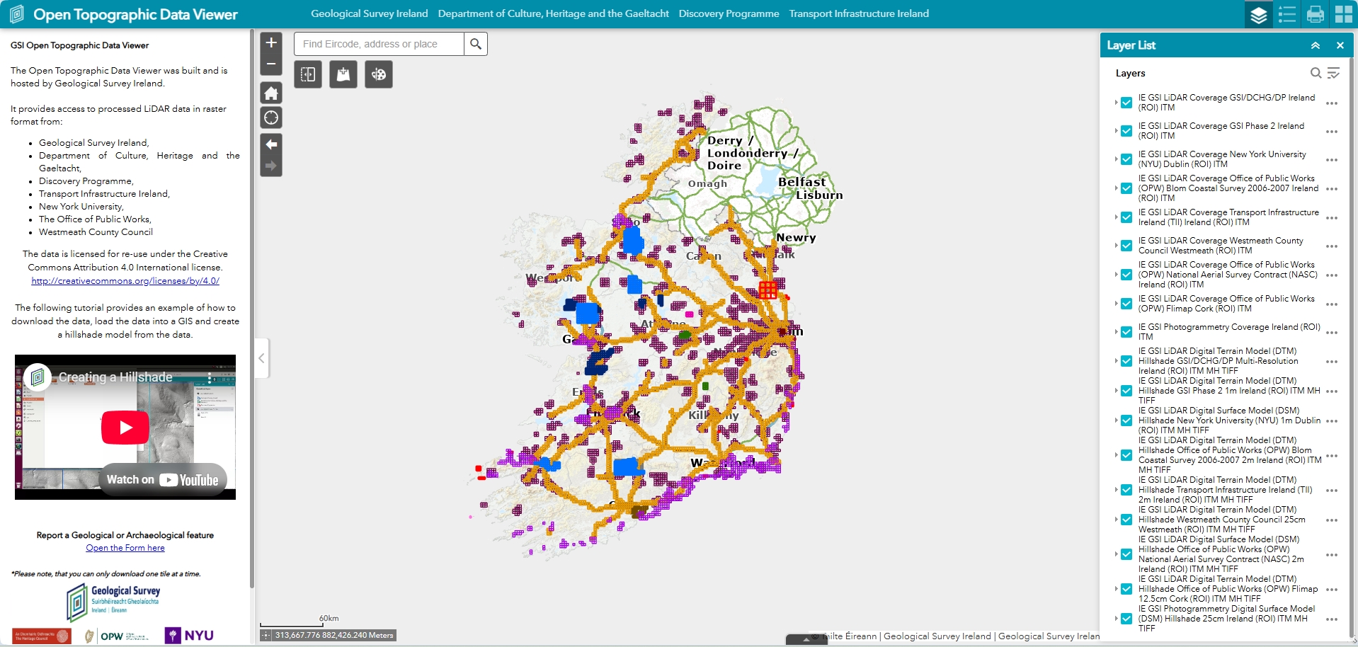Click the OPW logo
The height and width of the screenshot is (647, 1358).
(115, 636)
